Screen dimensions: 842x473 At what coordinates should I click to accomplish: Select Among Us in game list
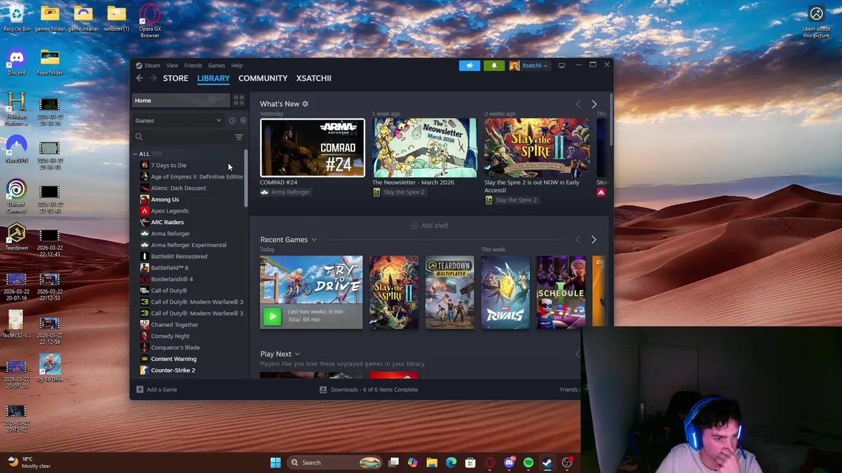pyautogui.click(x=164, y=200)
